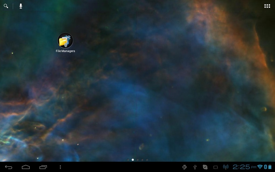Start voice search with microphone icon
Screen dimensions: 275x172
pyautogui.click(x=21, y=6)
